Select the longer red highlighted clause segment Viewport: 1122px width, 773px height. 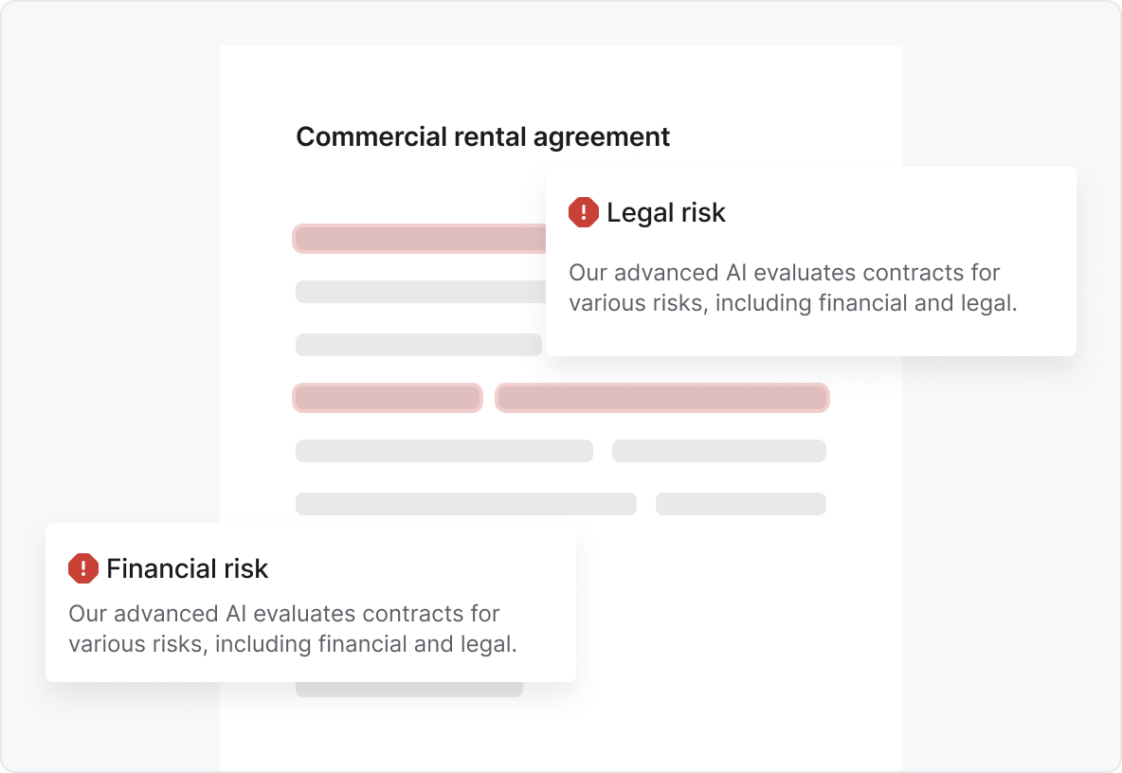point(661,398)
